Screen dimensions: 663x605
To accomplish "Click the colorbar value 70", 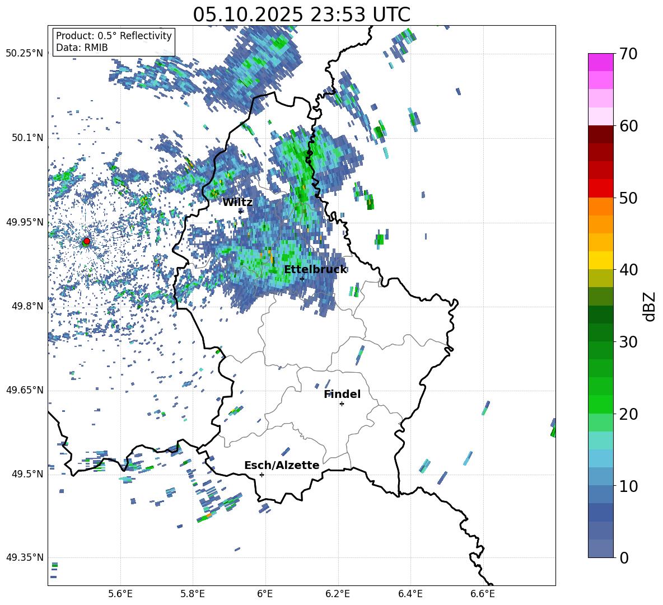I will 628,54.
